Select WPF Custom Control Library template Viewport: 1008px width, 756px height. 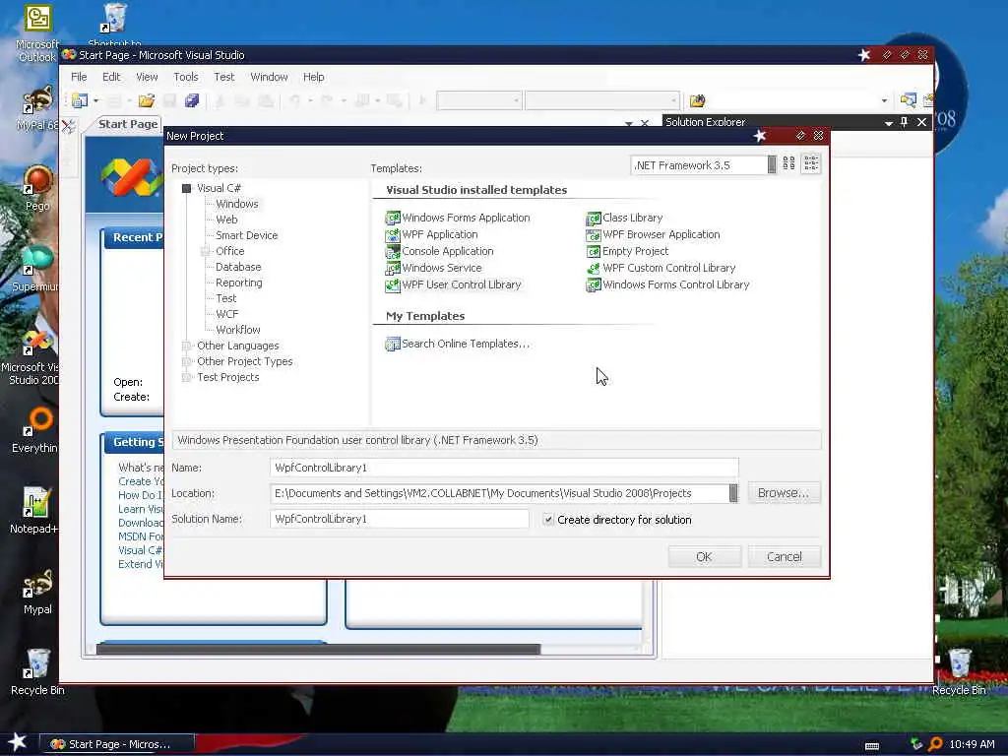pyautogui.click(x=661, y=268)
